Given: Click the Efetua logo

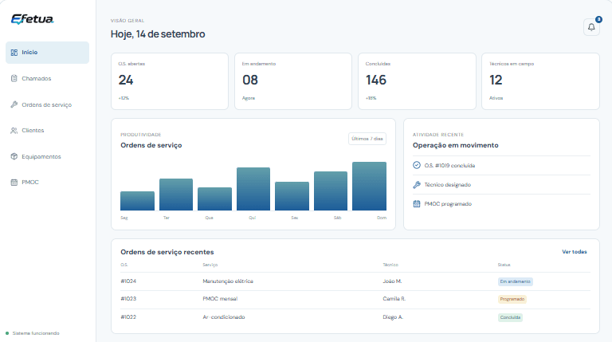Looking at the screenshot, I should [x=33, y=19].
